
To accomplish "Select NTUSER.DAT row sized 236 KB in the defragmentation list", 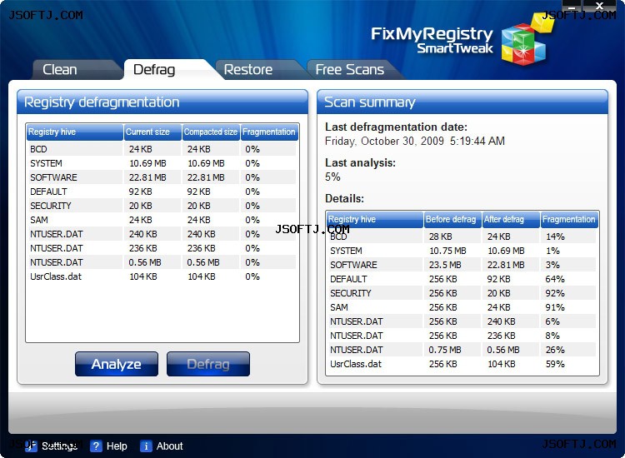I will 162,248.
